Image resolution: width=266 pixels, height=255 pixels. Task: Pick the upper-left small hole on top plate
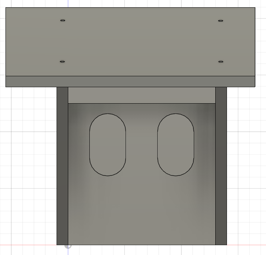(x=63, y=20)
